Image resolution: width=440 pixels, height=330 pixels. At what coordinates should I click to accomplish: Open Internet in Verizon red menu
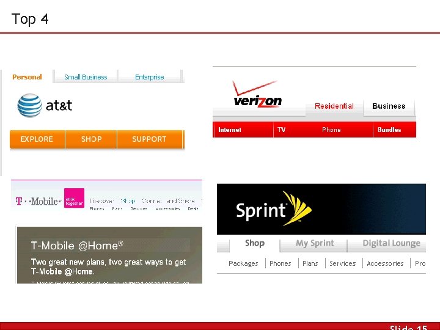(x=230, y=130)
